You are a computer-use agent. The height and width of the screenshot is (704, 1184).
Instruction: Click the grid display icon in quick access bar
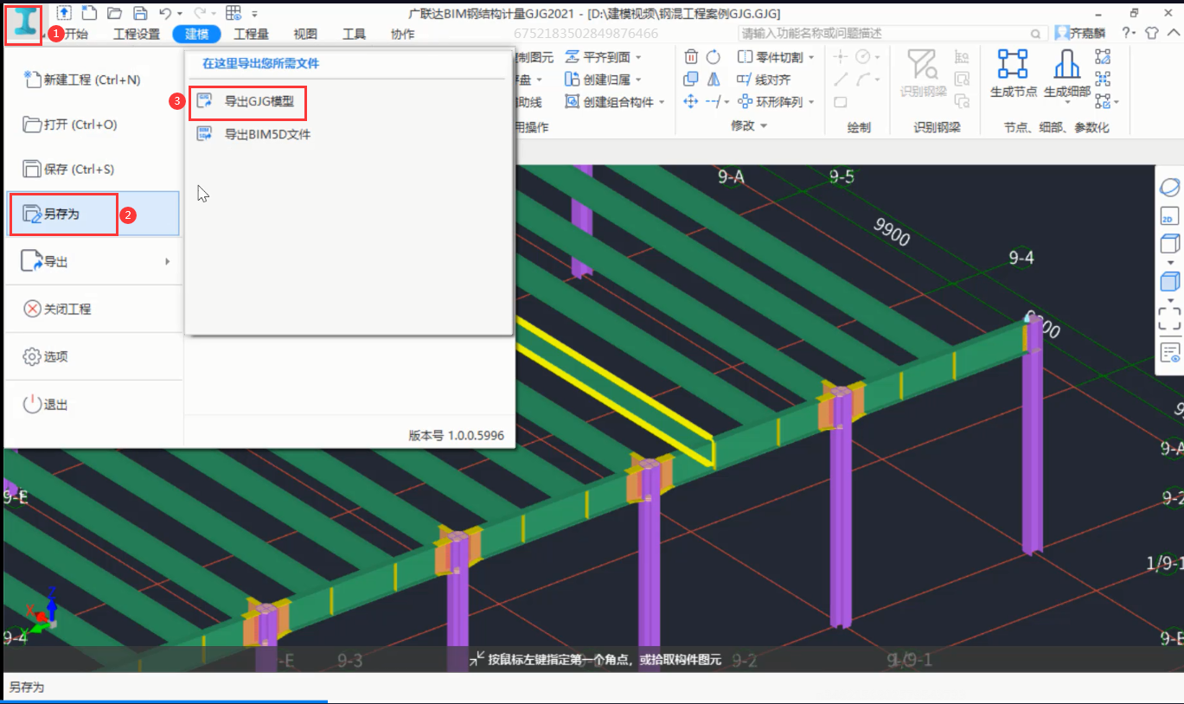[x=233, y=12]
